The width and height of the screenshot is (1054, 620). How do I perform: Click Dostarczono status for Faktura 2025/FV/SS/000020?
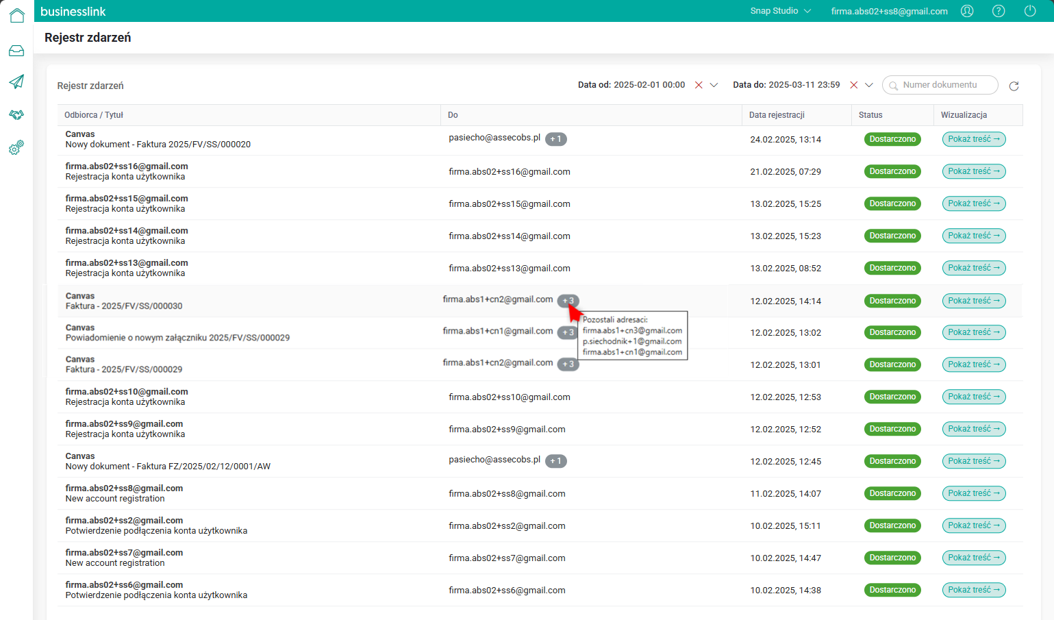[892, 139]
